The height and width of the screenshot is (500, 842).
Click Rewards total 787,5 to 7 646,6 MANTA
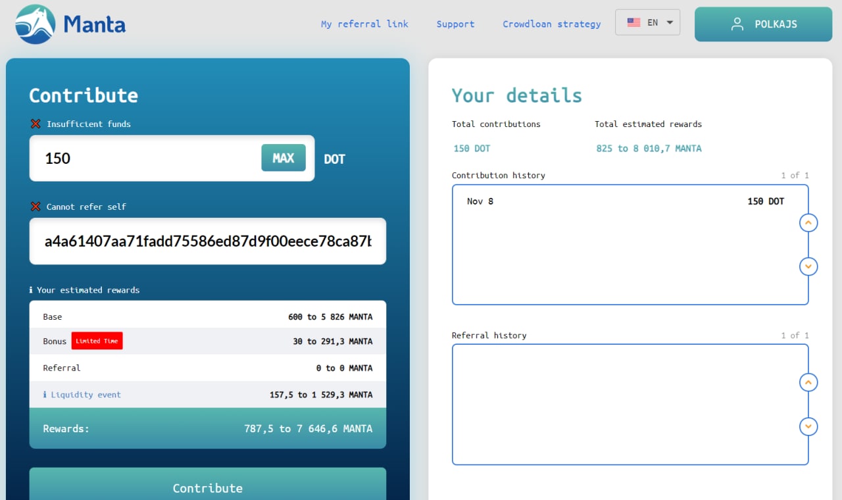coord(309,428)
